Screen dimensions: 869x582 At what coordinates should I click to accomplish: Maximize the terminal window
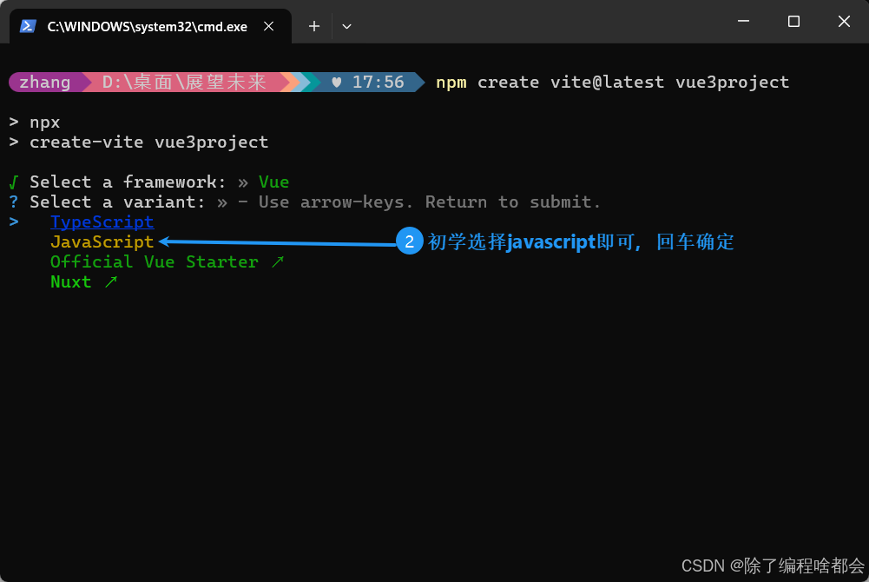coord(793,21)
